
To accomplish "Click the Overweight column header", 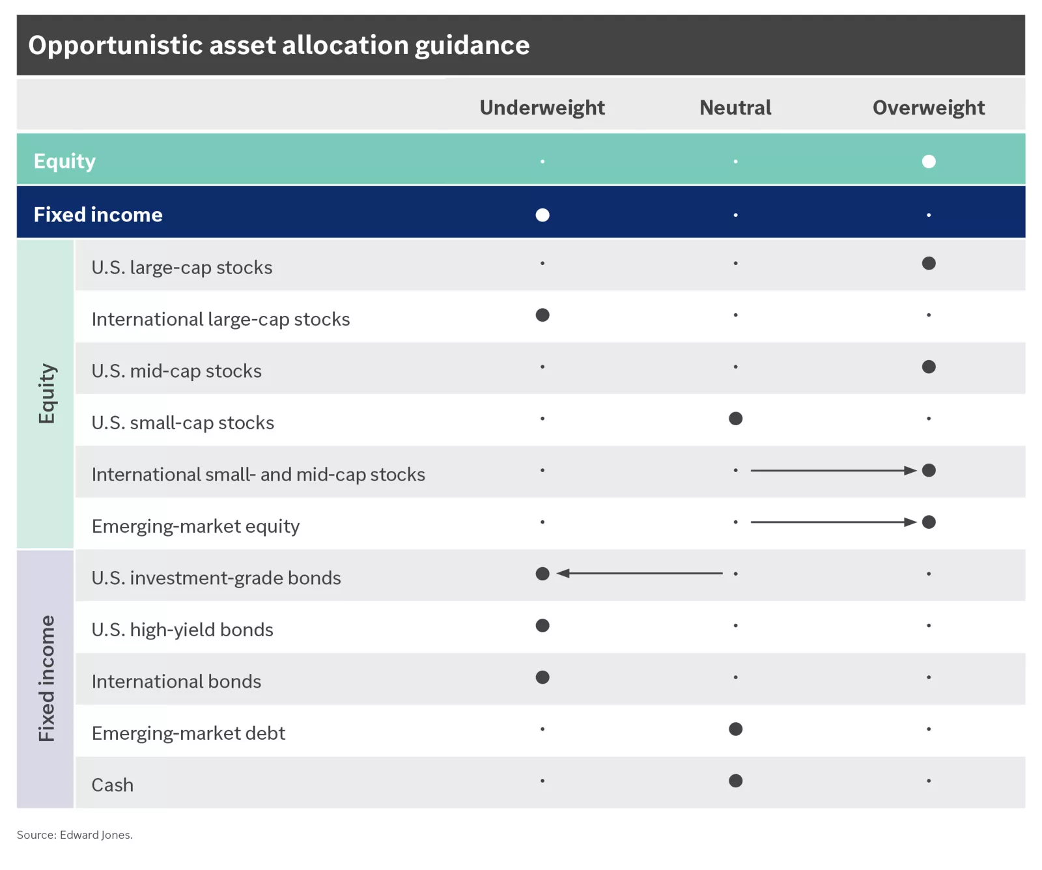I will pyautogui.click(x=928, y=107).
